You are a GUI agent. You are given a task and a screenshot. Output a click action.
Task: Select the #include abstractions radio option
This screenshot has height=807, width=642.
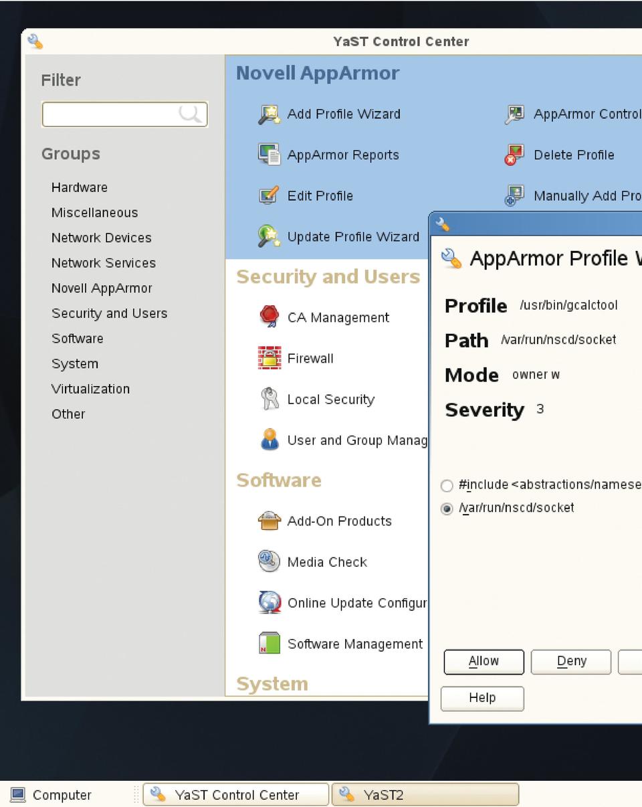pyautogui.click(x=447, y=486)
